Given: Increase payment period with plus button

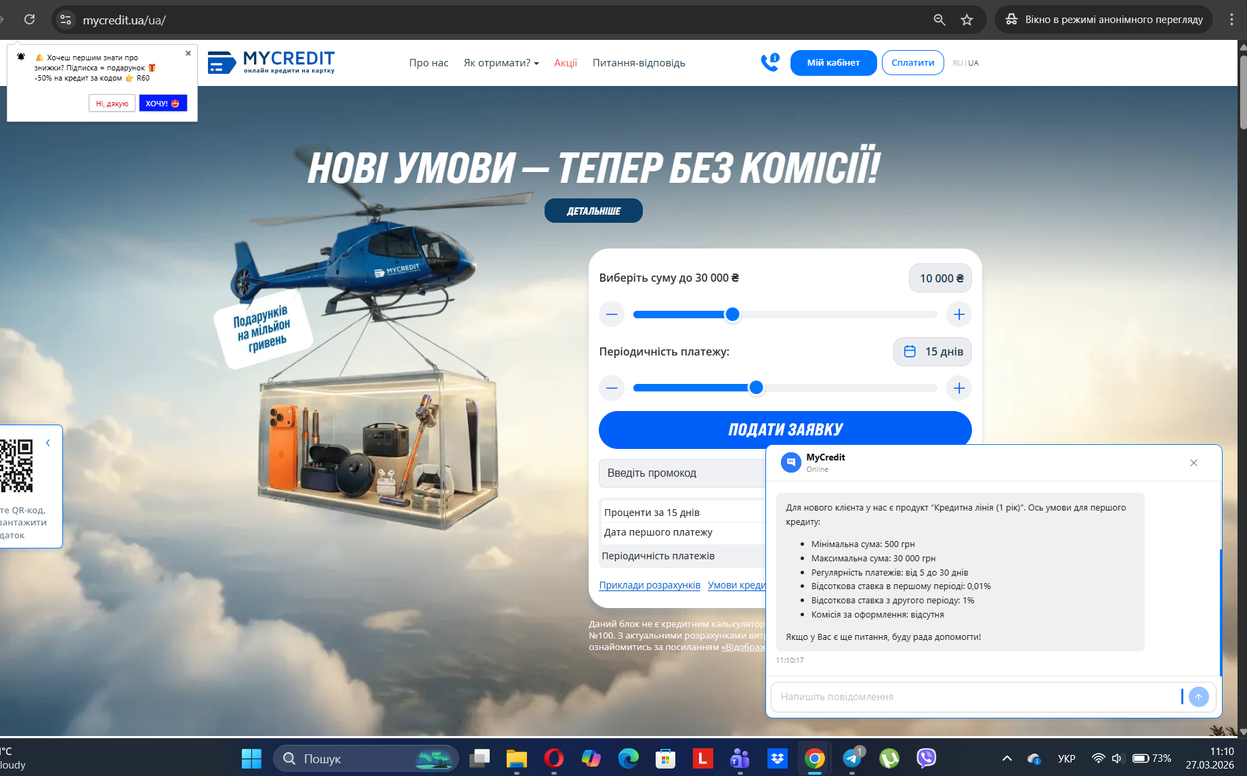Looking at the screenshot, I should [x=959, y=388].
